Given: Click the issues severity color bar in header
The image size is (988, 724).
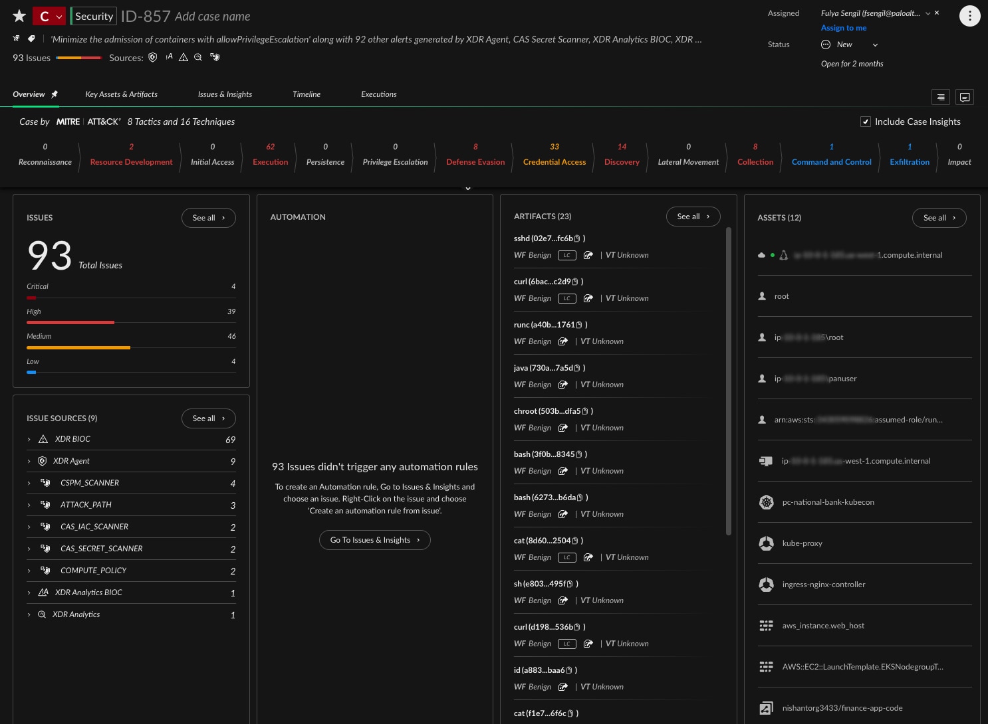Looking at the screenshot, I should (78, 58).
